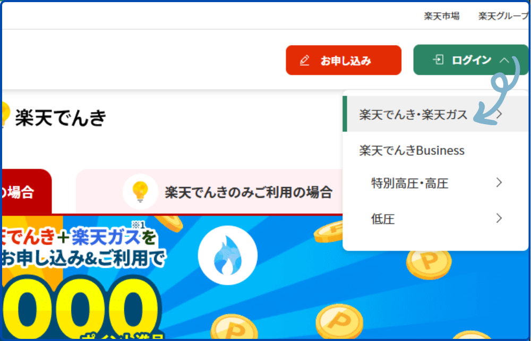Click the green ログイン button

point(470,60)
